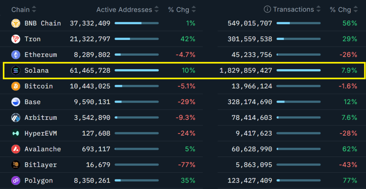366x189 pixels.
Task: Click the Bitcoin orange icon
Action: point(16,86)
